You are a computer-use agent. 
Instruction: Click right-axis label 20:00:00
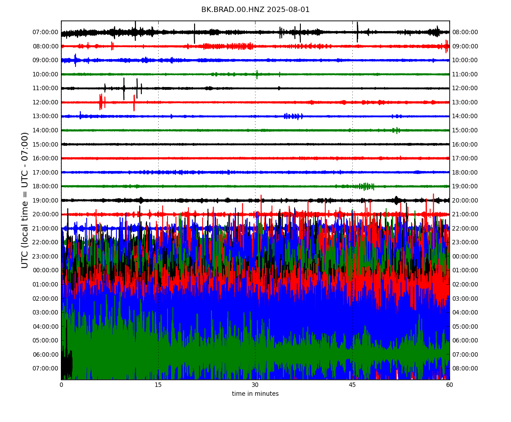[465, 200]
